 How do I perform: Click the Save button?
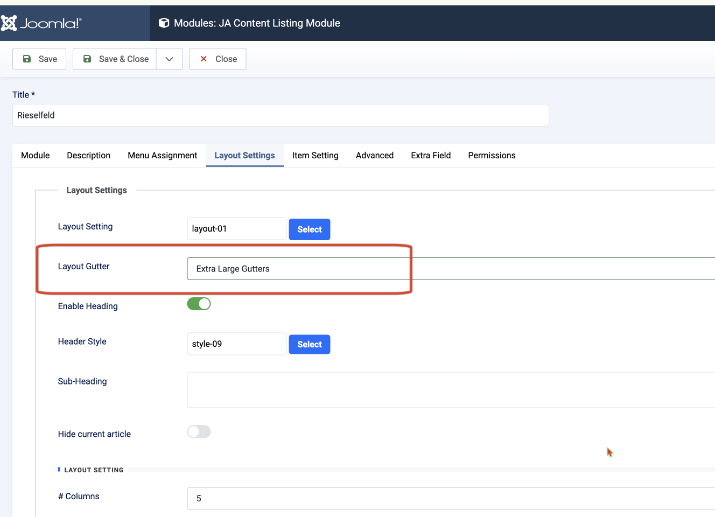point(39,59)
